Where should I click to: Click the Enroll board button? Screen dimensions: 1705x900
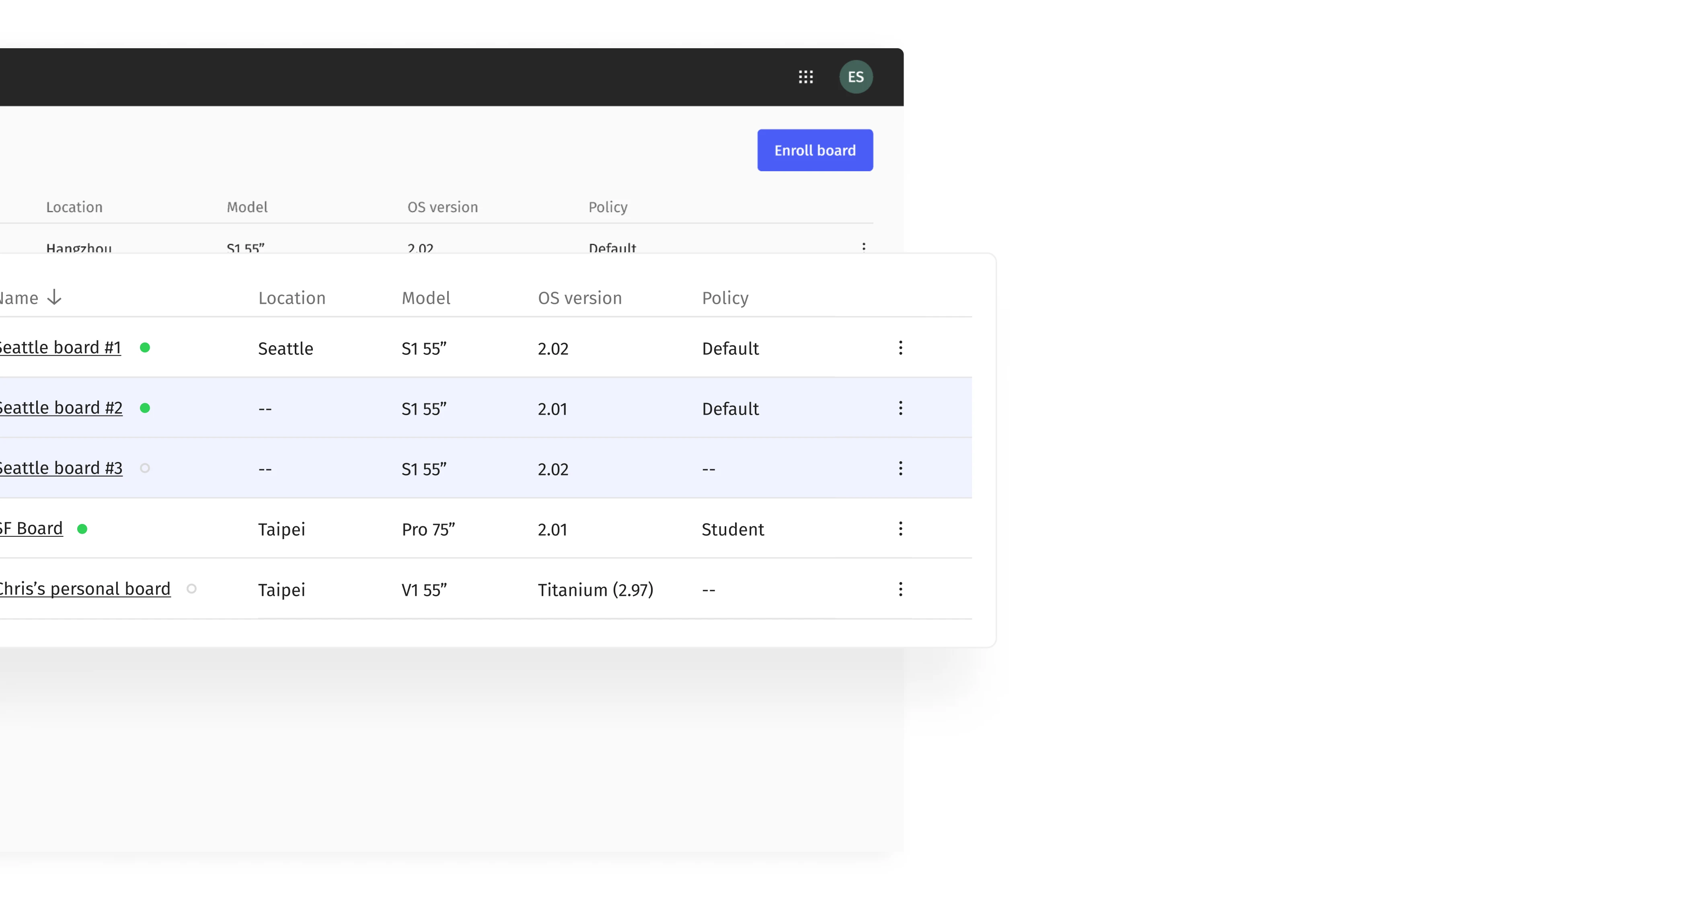(x=815, y=150)
